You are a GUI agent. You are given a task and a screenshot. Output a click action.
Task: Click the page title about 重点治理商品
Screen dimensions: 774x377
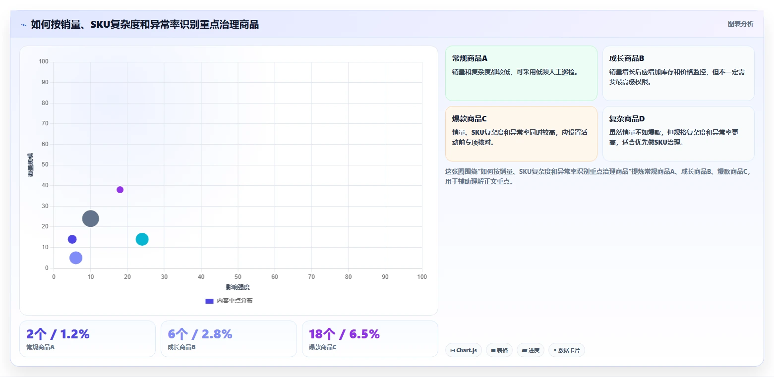point(145,24)
